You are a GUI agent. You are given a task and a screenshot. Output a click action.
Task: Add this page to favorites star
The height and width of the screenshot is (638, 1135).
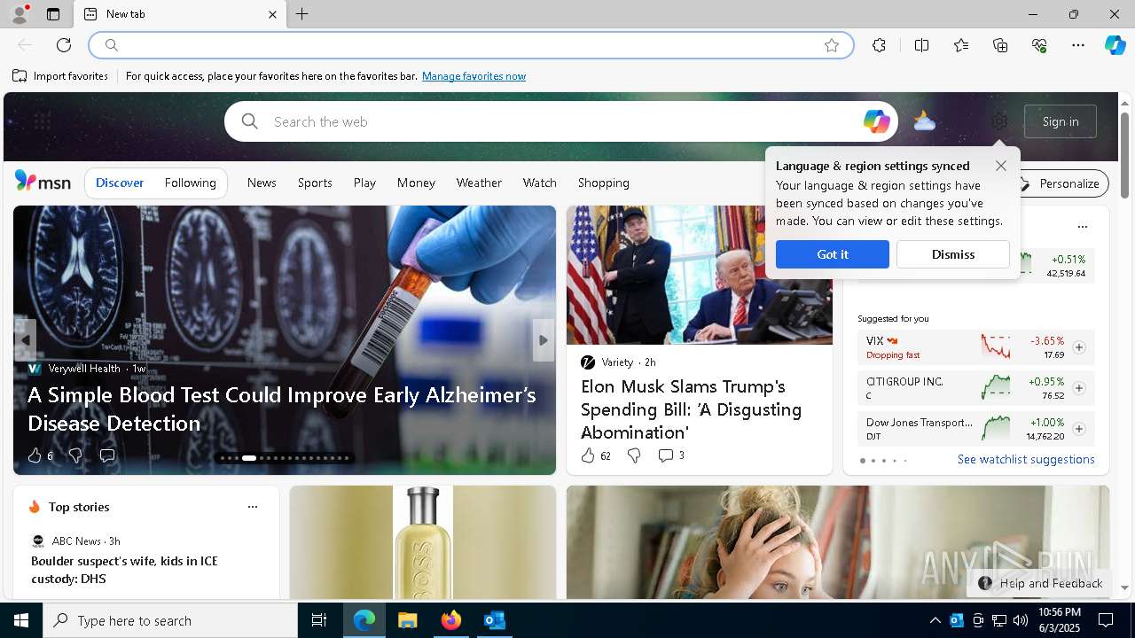(832, 45)
